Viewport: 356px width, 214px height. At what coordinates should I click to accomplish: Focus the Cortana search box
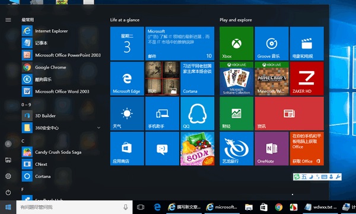tap(74, 207)
